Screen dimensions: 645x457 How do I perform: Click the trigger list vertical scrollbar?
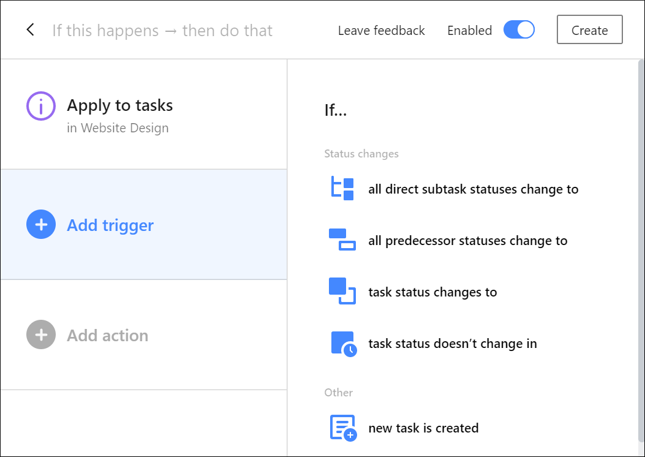641,245
